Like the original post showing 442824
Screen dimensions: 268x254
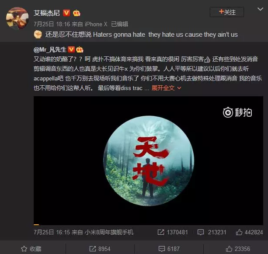click(x=249, y=232)
